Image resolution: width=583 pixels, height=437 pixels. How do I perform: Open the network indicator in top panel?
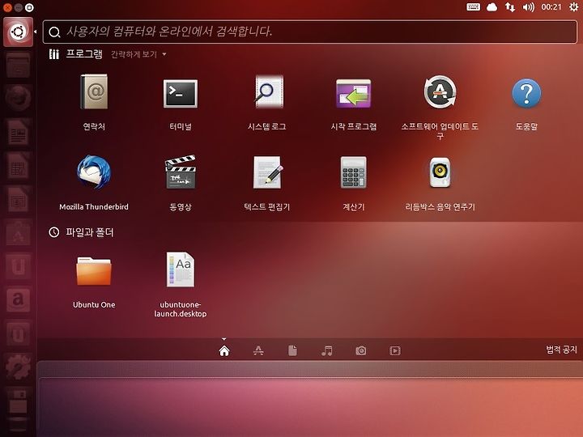[x=510, y=7]
